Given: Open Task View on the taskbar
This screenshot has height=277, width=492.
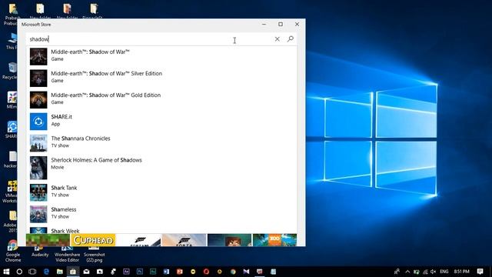Looking at the screenshot, I should [32, 272].
